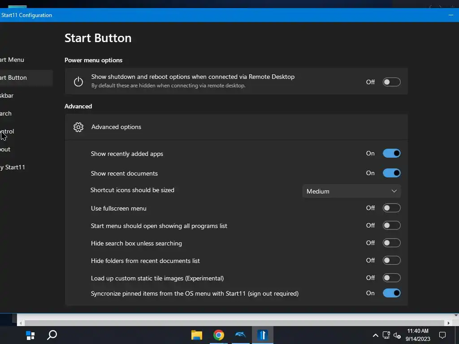This screenshot has height=344, width=459.
Task: Open Buy Start11 sidebar item
Action: 13,168
